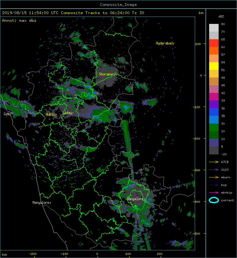This screenshot has height=258, width=237.
Task: Choose the light blue swatch between 35 and 30
Action: pos(214,120)
